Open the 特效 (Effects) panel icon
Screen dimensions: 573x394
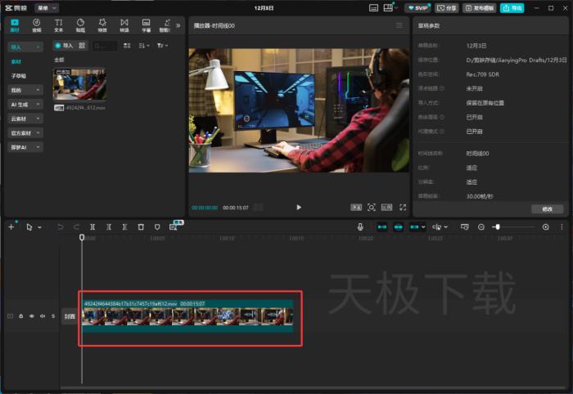click(102, 25)
